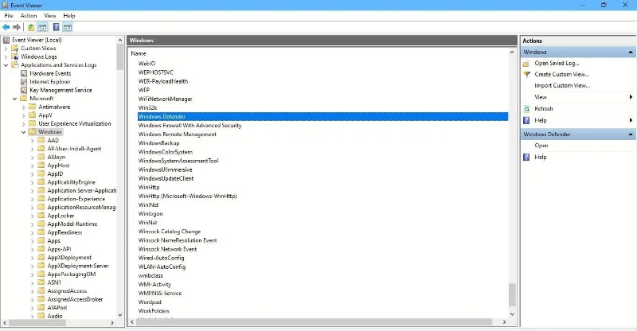Click the Forward arrow toolbar icon
Viewport: 637px width, 331px height.
(x=17, y=27)
